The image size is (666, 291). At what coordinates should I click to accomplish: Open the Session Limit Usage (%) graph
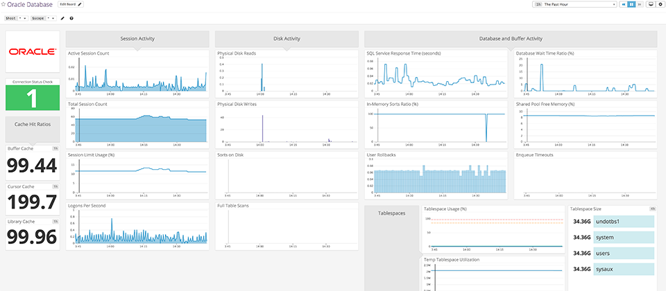click(x=137, y=175)
